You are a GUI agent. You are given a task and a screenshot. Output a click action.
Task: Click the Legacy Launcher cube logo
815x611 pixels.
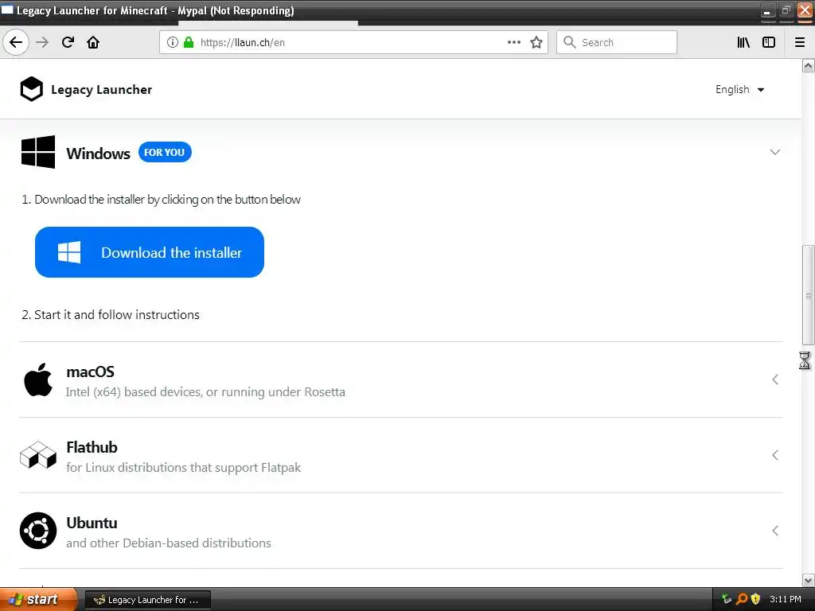[x=32, y=89]
